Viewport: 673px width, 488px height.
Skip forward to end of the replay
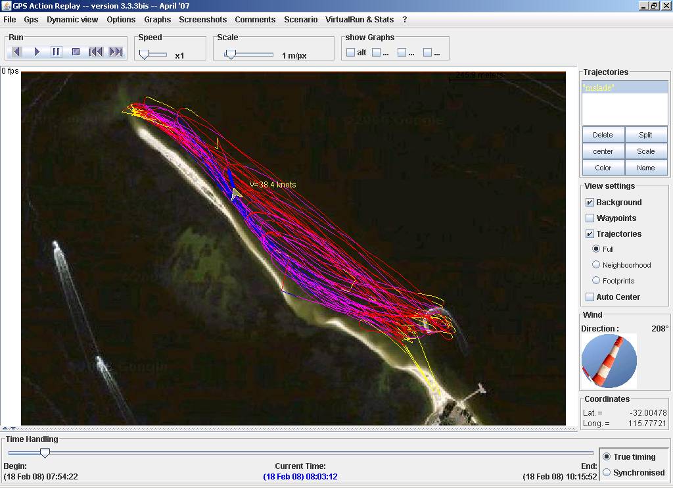click(x=116, y=52)
